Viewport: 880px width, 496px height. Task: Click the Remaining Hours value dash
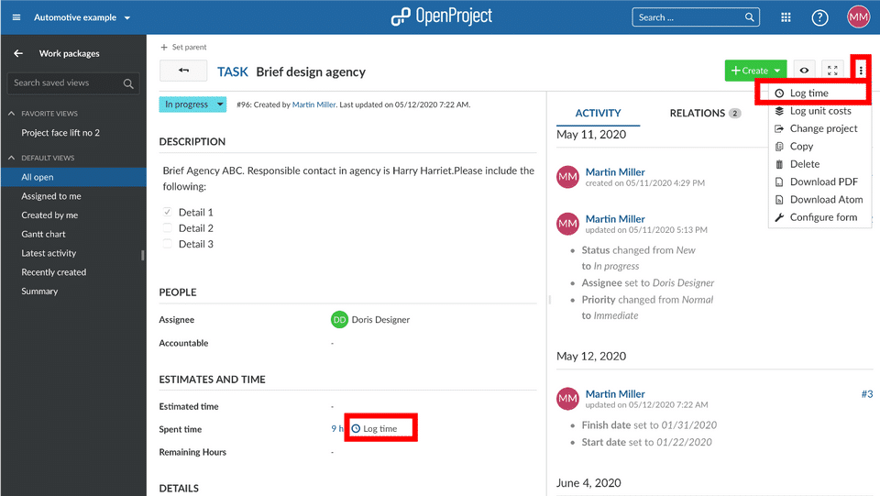click(332, 452)
